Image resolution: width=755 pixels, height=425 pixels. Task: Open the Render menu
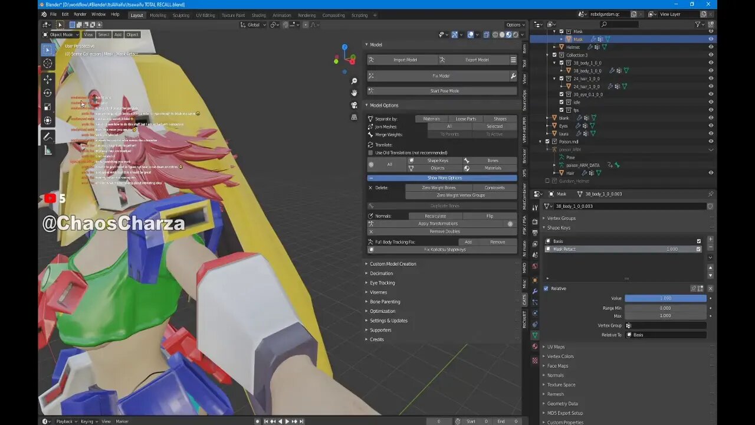point(80,14)
